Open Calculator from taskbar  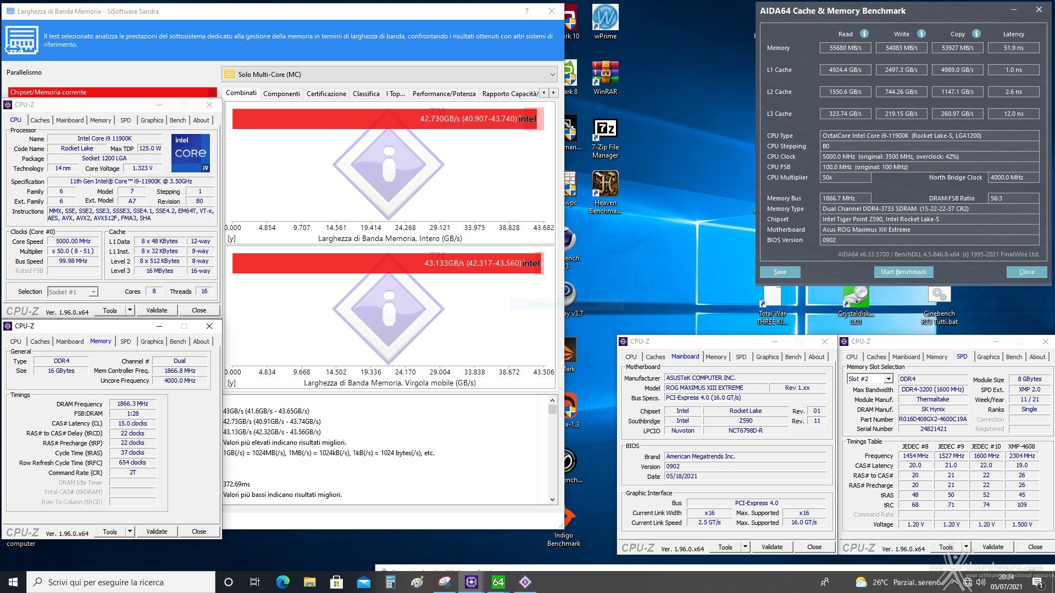[390, 582]
